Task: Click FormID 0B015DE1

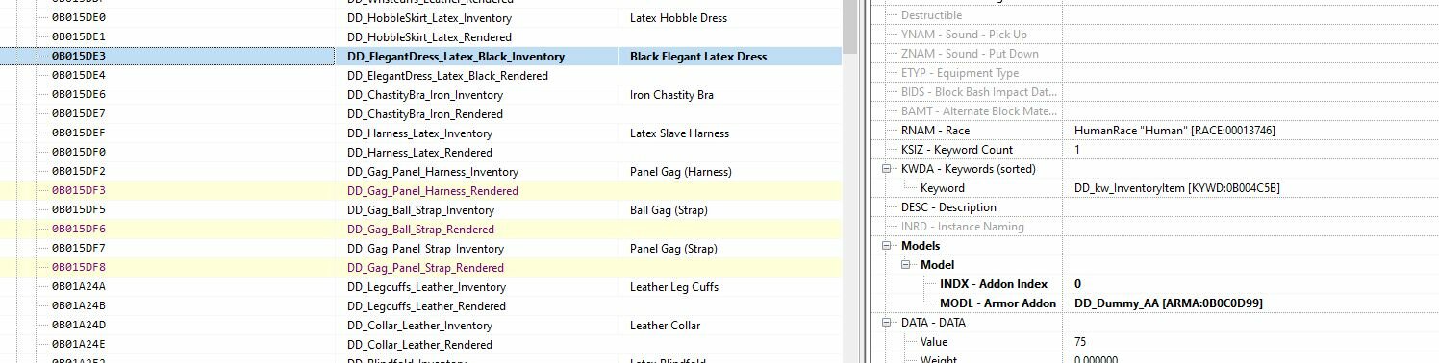Action: (x=79, y=37)
